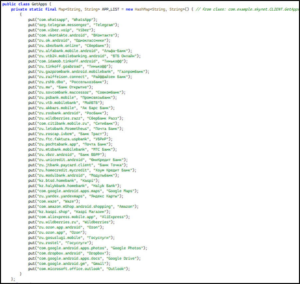Select the ru.sberbank.online line

69,46
